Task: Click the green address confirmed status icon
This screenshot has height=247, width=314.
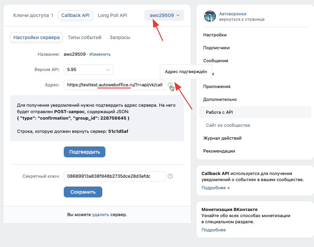Action: [x=170, y=85]
